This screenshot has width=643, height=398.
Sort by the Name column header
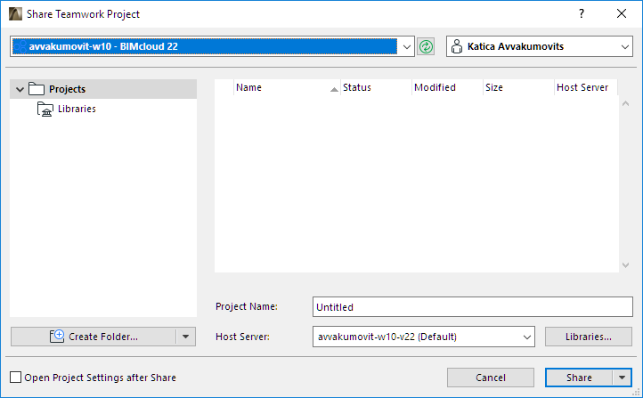coord(287,87)
